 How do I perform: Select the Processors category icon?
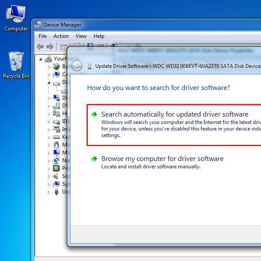pyautogui.click(x=56, y=168)
